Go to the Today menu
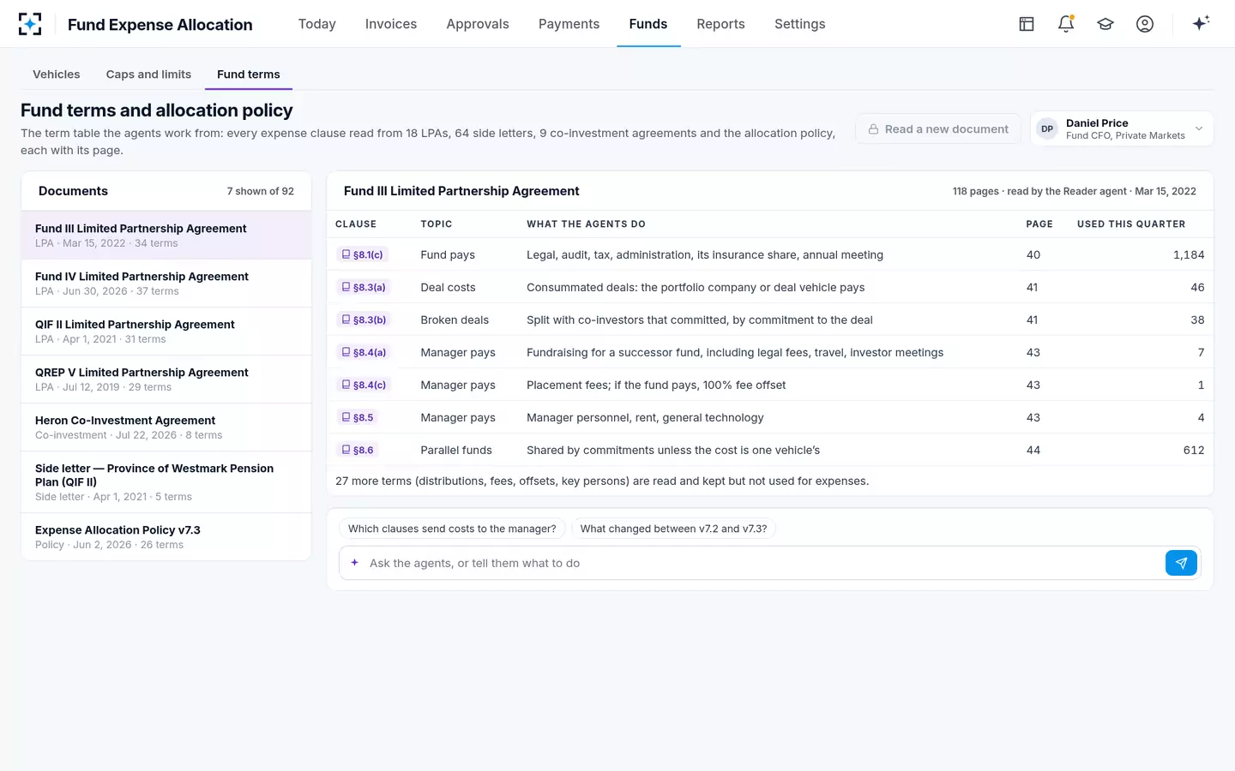Screen dimensions: 1235x771 (x=317, y=24)
